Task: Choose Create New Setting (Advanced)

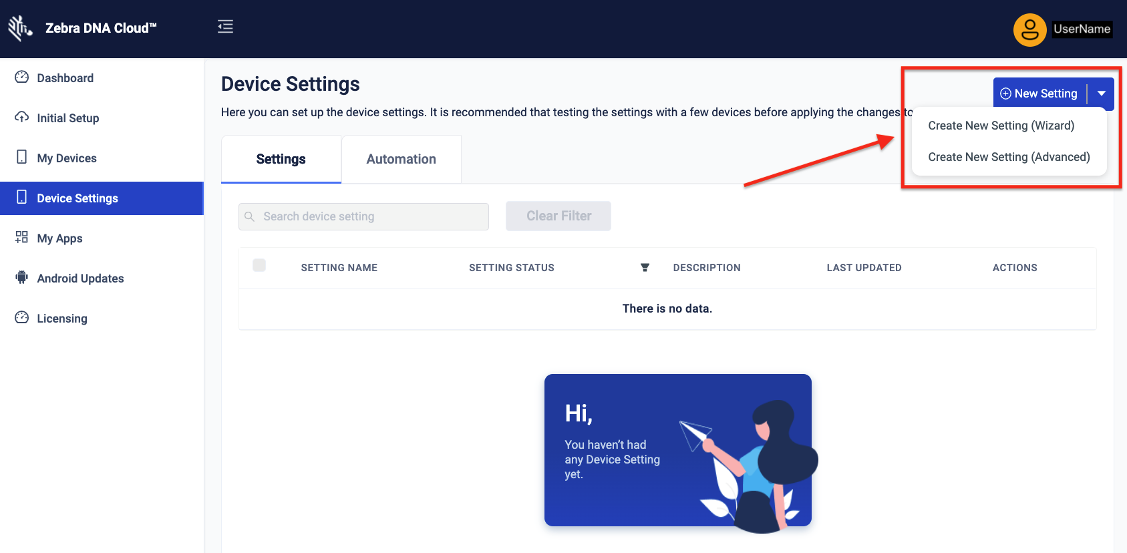Action: 1009,157
